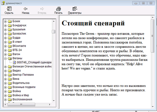Click the Скрыть (Hide) toolbar icon
The width and height of the screenshot is (157, 112).
tap(9, 9)
